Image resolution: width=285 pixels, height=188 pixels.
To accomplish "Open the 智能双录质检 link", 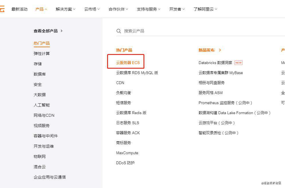I will pos(219,133).
